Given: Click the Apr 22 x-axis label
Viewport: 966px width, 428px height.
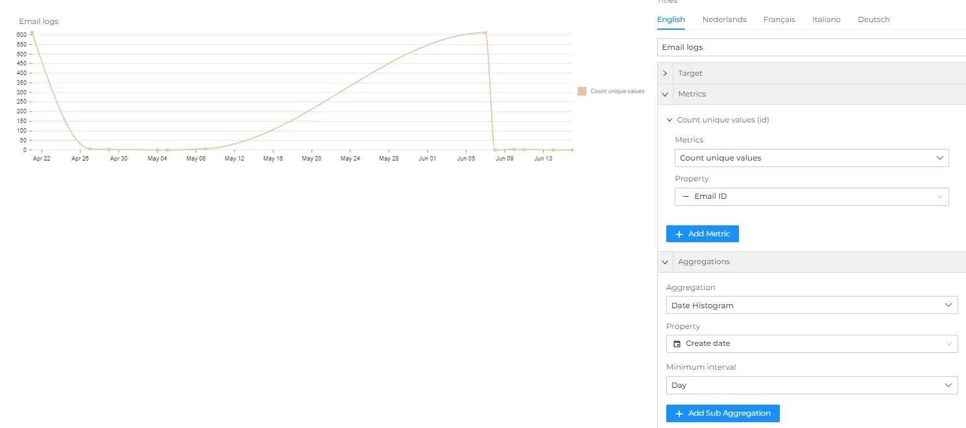Looking at the screenshot, I should pyautogui.click(x=42, y=159).
